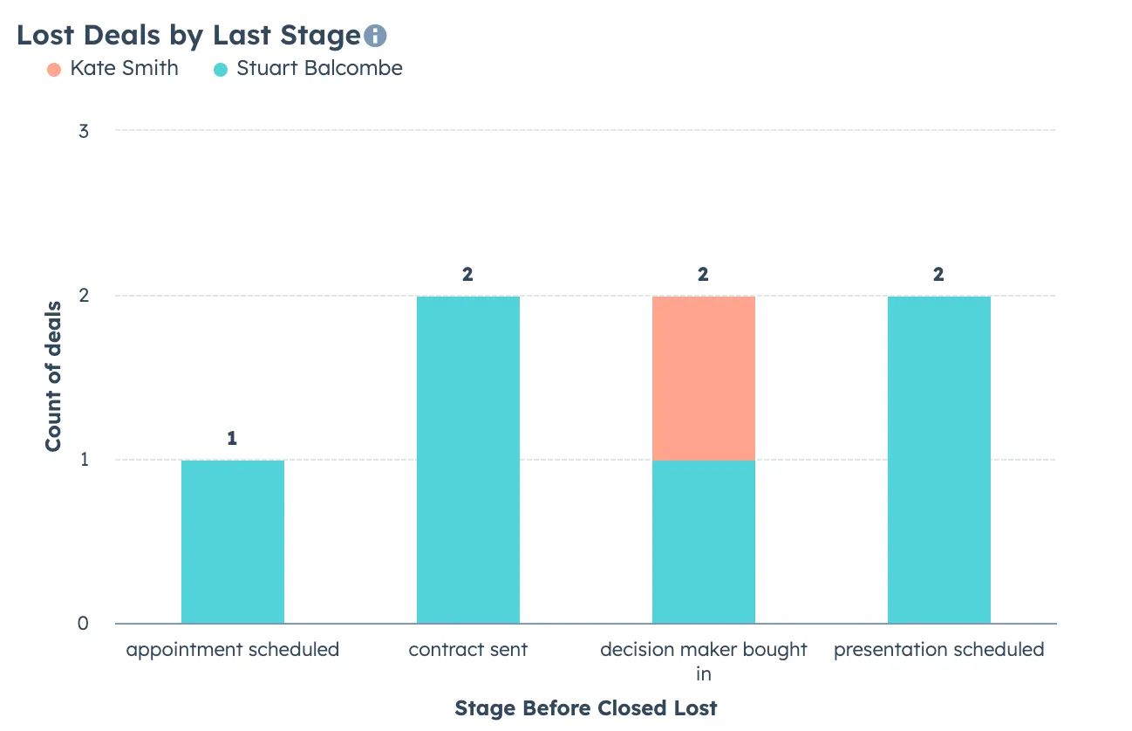Toggle Stuart Balcombe legend series

click(308, 69)
